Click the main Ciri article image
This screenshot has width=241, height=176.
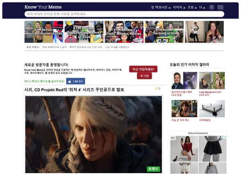[x=94, y=135]
